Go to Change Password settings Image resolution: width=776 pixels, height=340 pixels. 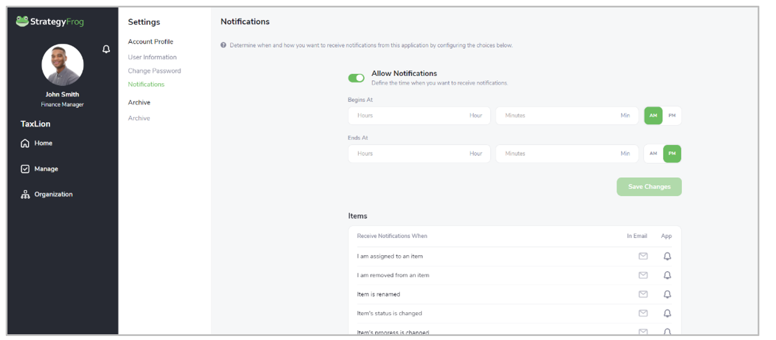pos(154,71)
